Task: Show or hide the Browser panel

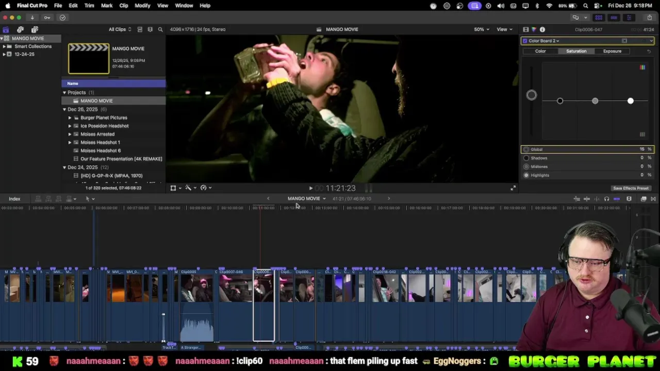Action: pyautogui.click(x=599, y=18)
